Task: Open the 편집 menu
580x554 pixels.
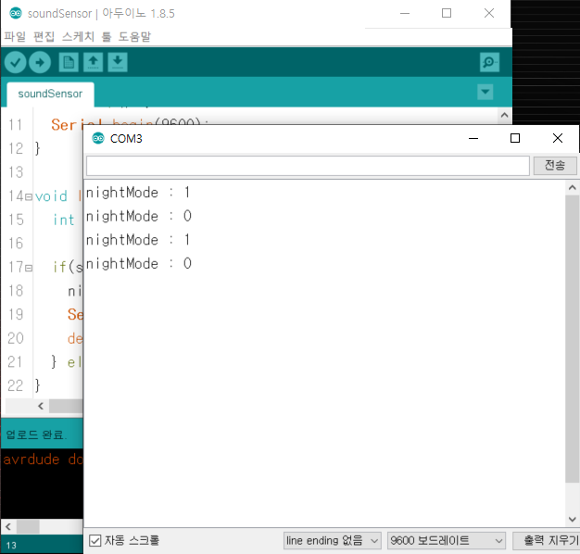Action: point(44,37)
